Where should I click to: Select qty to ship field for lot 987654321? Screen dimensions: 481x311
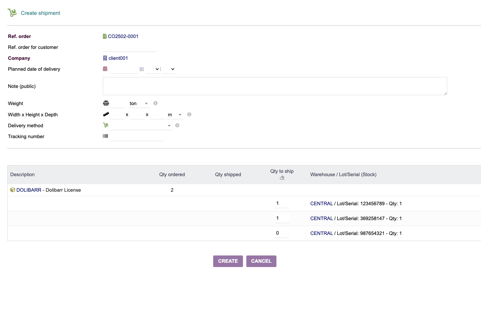click(282, 233)
